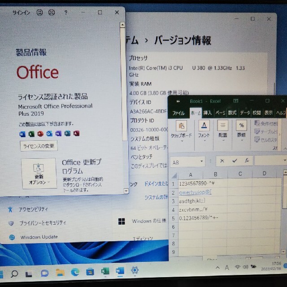This screenshot has height=287, width=287.
Task: Open the help question mark in Office window
Action: [66, 13]
